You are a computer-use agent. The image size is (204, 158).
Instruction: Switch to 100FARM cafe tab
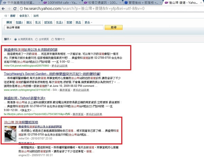[62, 3]
